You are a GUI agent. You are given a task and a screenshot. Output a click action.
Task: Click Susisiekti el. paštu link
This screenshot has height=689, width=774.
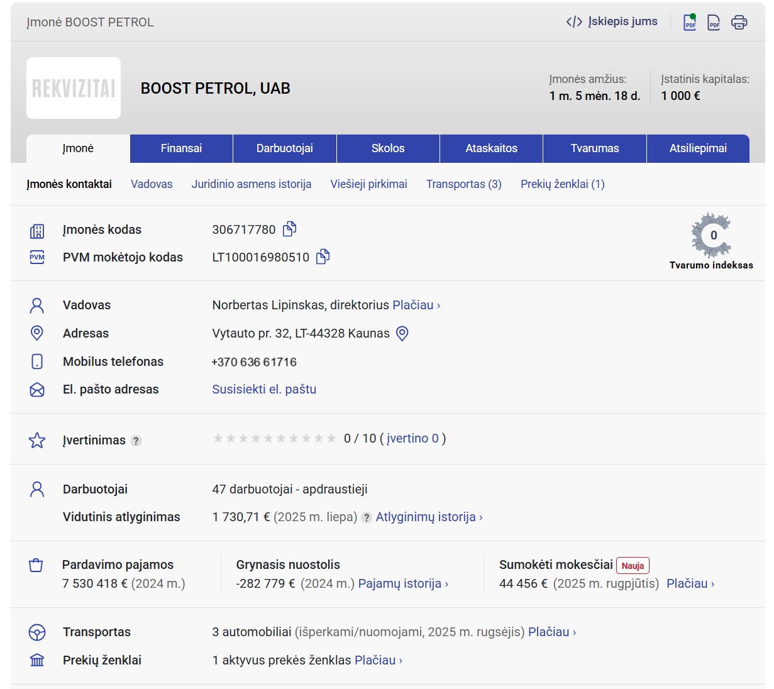(x=264, y=389)
